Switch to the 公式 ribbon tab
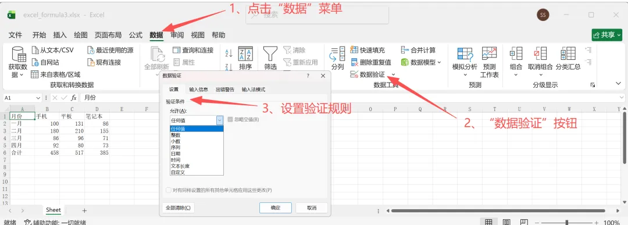The width and height of the screenshot is (628, 225). (x=135, y=35)
